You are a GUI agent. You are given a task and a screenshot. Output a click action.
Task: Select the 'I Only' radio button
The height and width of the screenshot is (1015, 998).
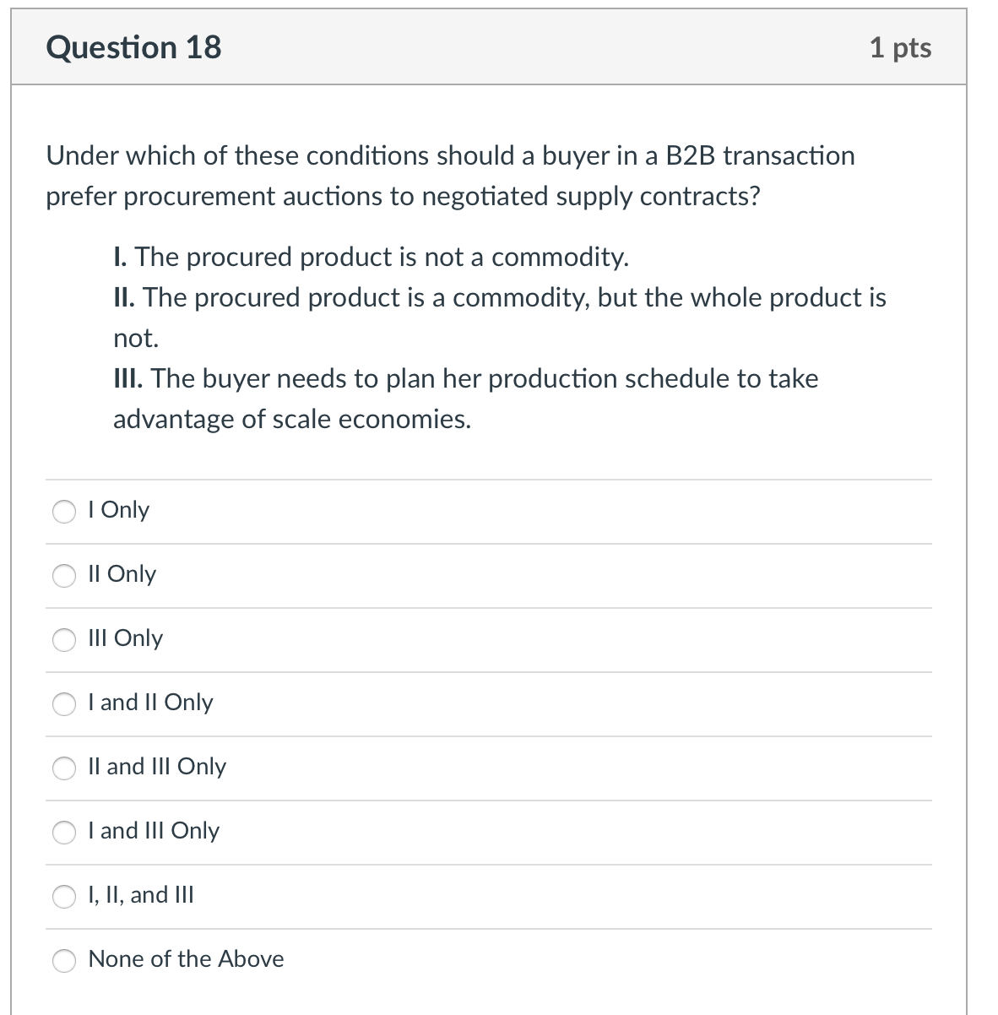64,511
